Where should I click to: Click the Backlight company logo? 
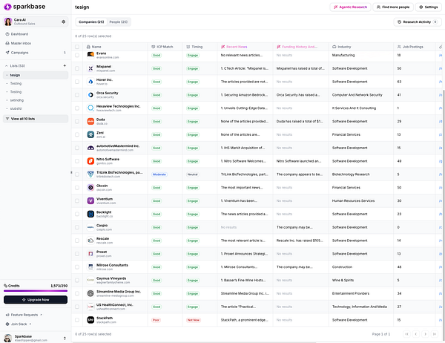90,214
